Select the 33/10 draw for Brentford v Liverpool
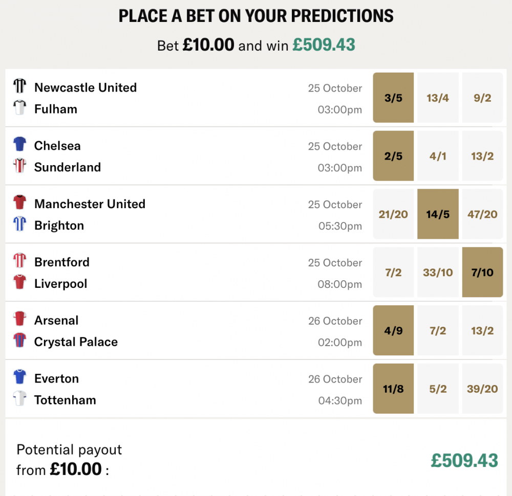This screenshot has height=496, width=512. coord(438,273)
